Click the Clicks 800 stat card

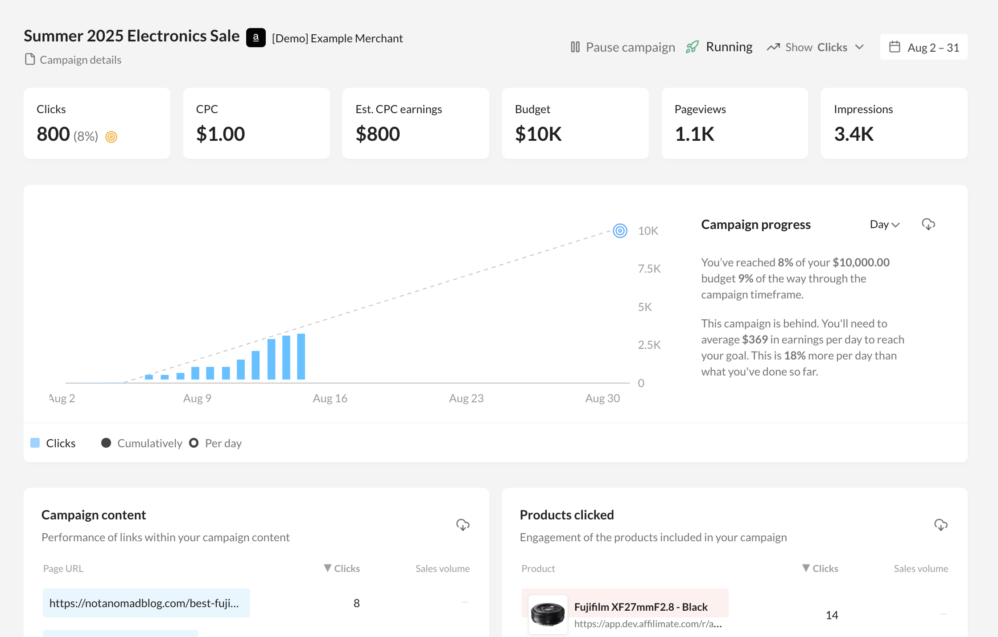(x=97, y=123)
